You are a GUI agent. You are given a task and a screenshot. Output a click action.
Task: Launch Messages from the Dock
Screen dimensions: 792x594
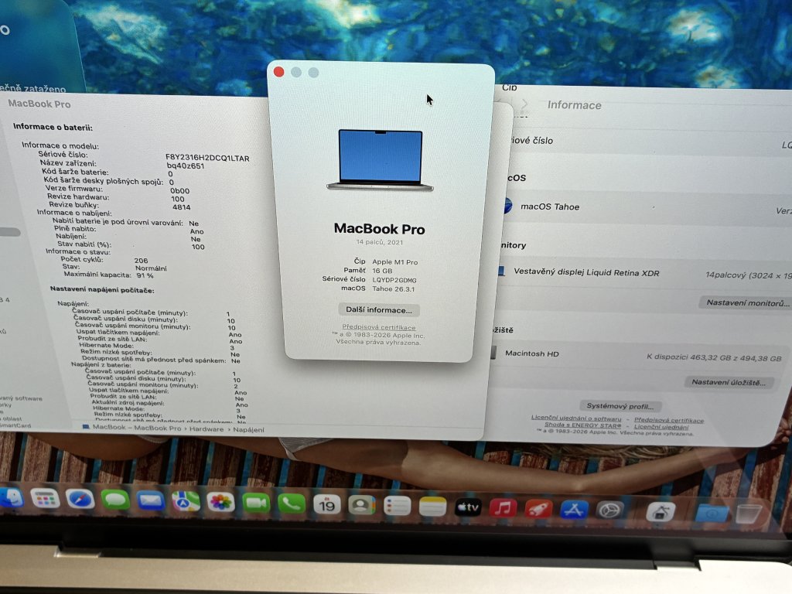(115, 500)
